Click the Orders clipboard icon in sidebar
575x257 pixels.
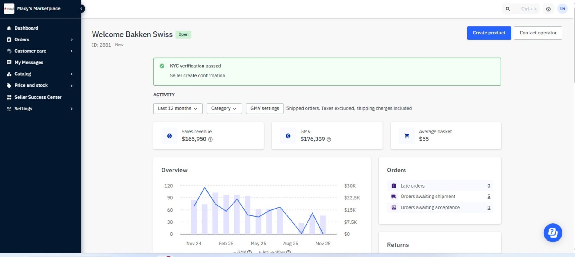pyautogui.click(x=9, y=39)
